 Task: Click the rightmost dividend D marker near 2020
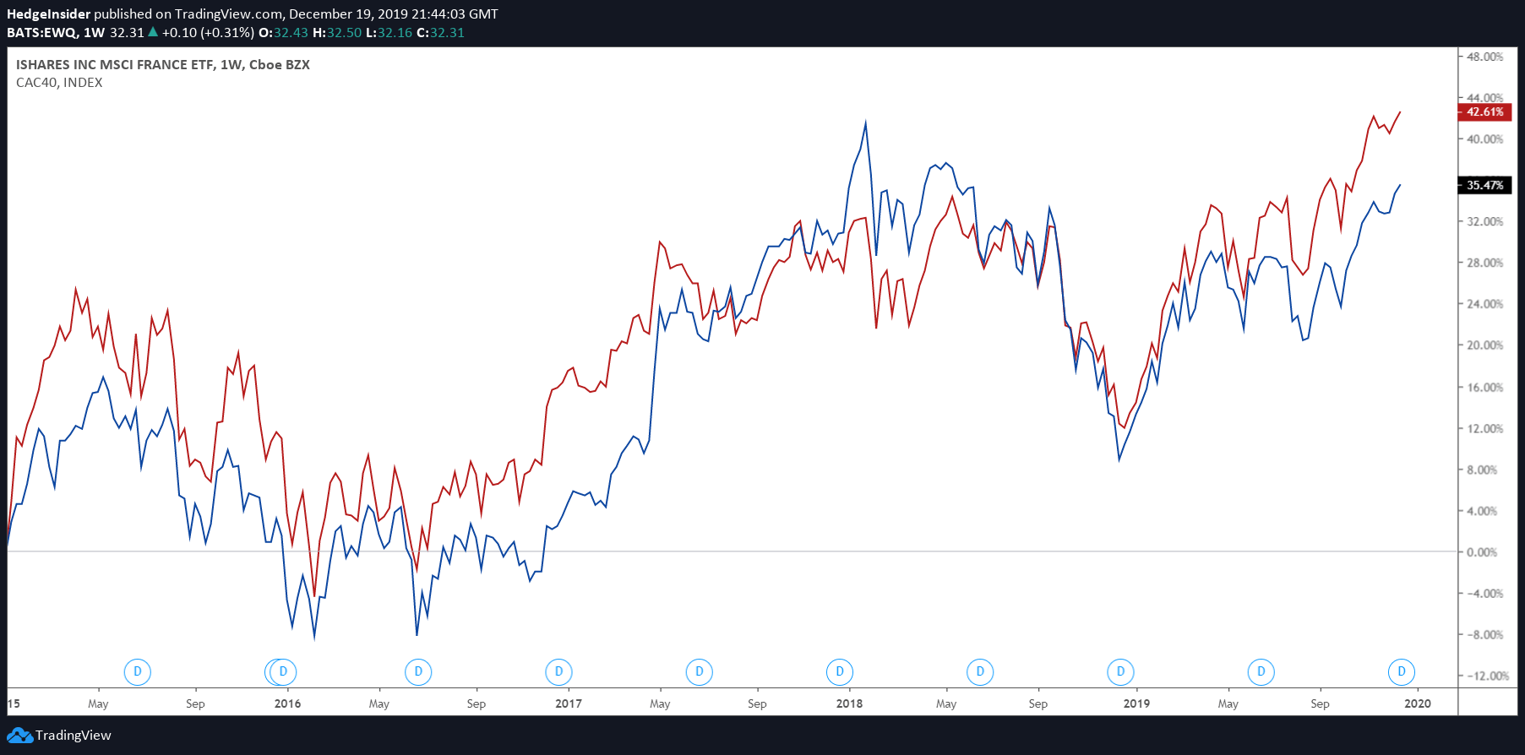coord(1400,672)
